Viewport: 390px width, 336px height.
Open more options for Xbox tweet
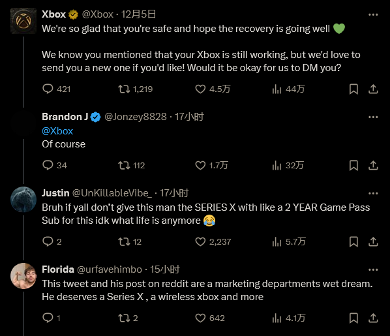tap(373, 15)
